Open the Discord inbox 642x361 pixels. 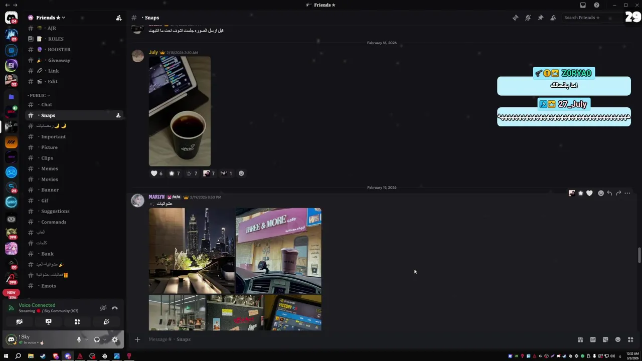[583, 5]
